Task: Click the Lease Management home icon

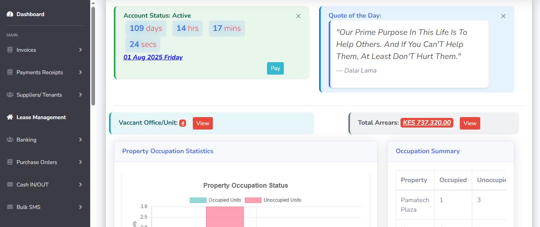Action: (10, 117)
